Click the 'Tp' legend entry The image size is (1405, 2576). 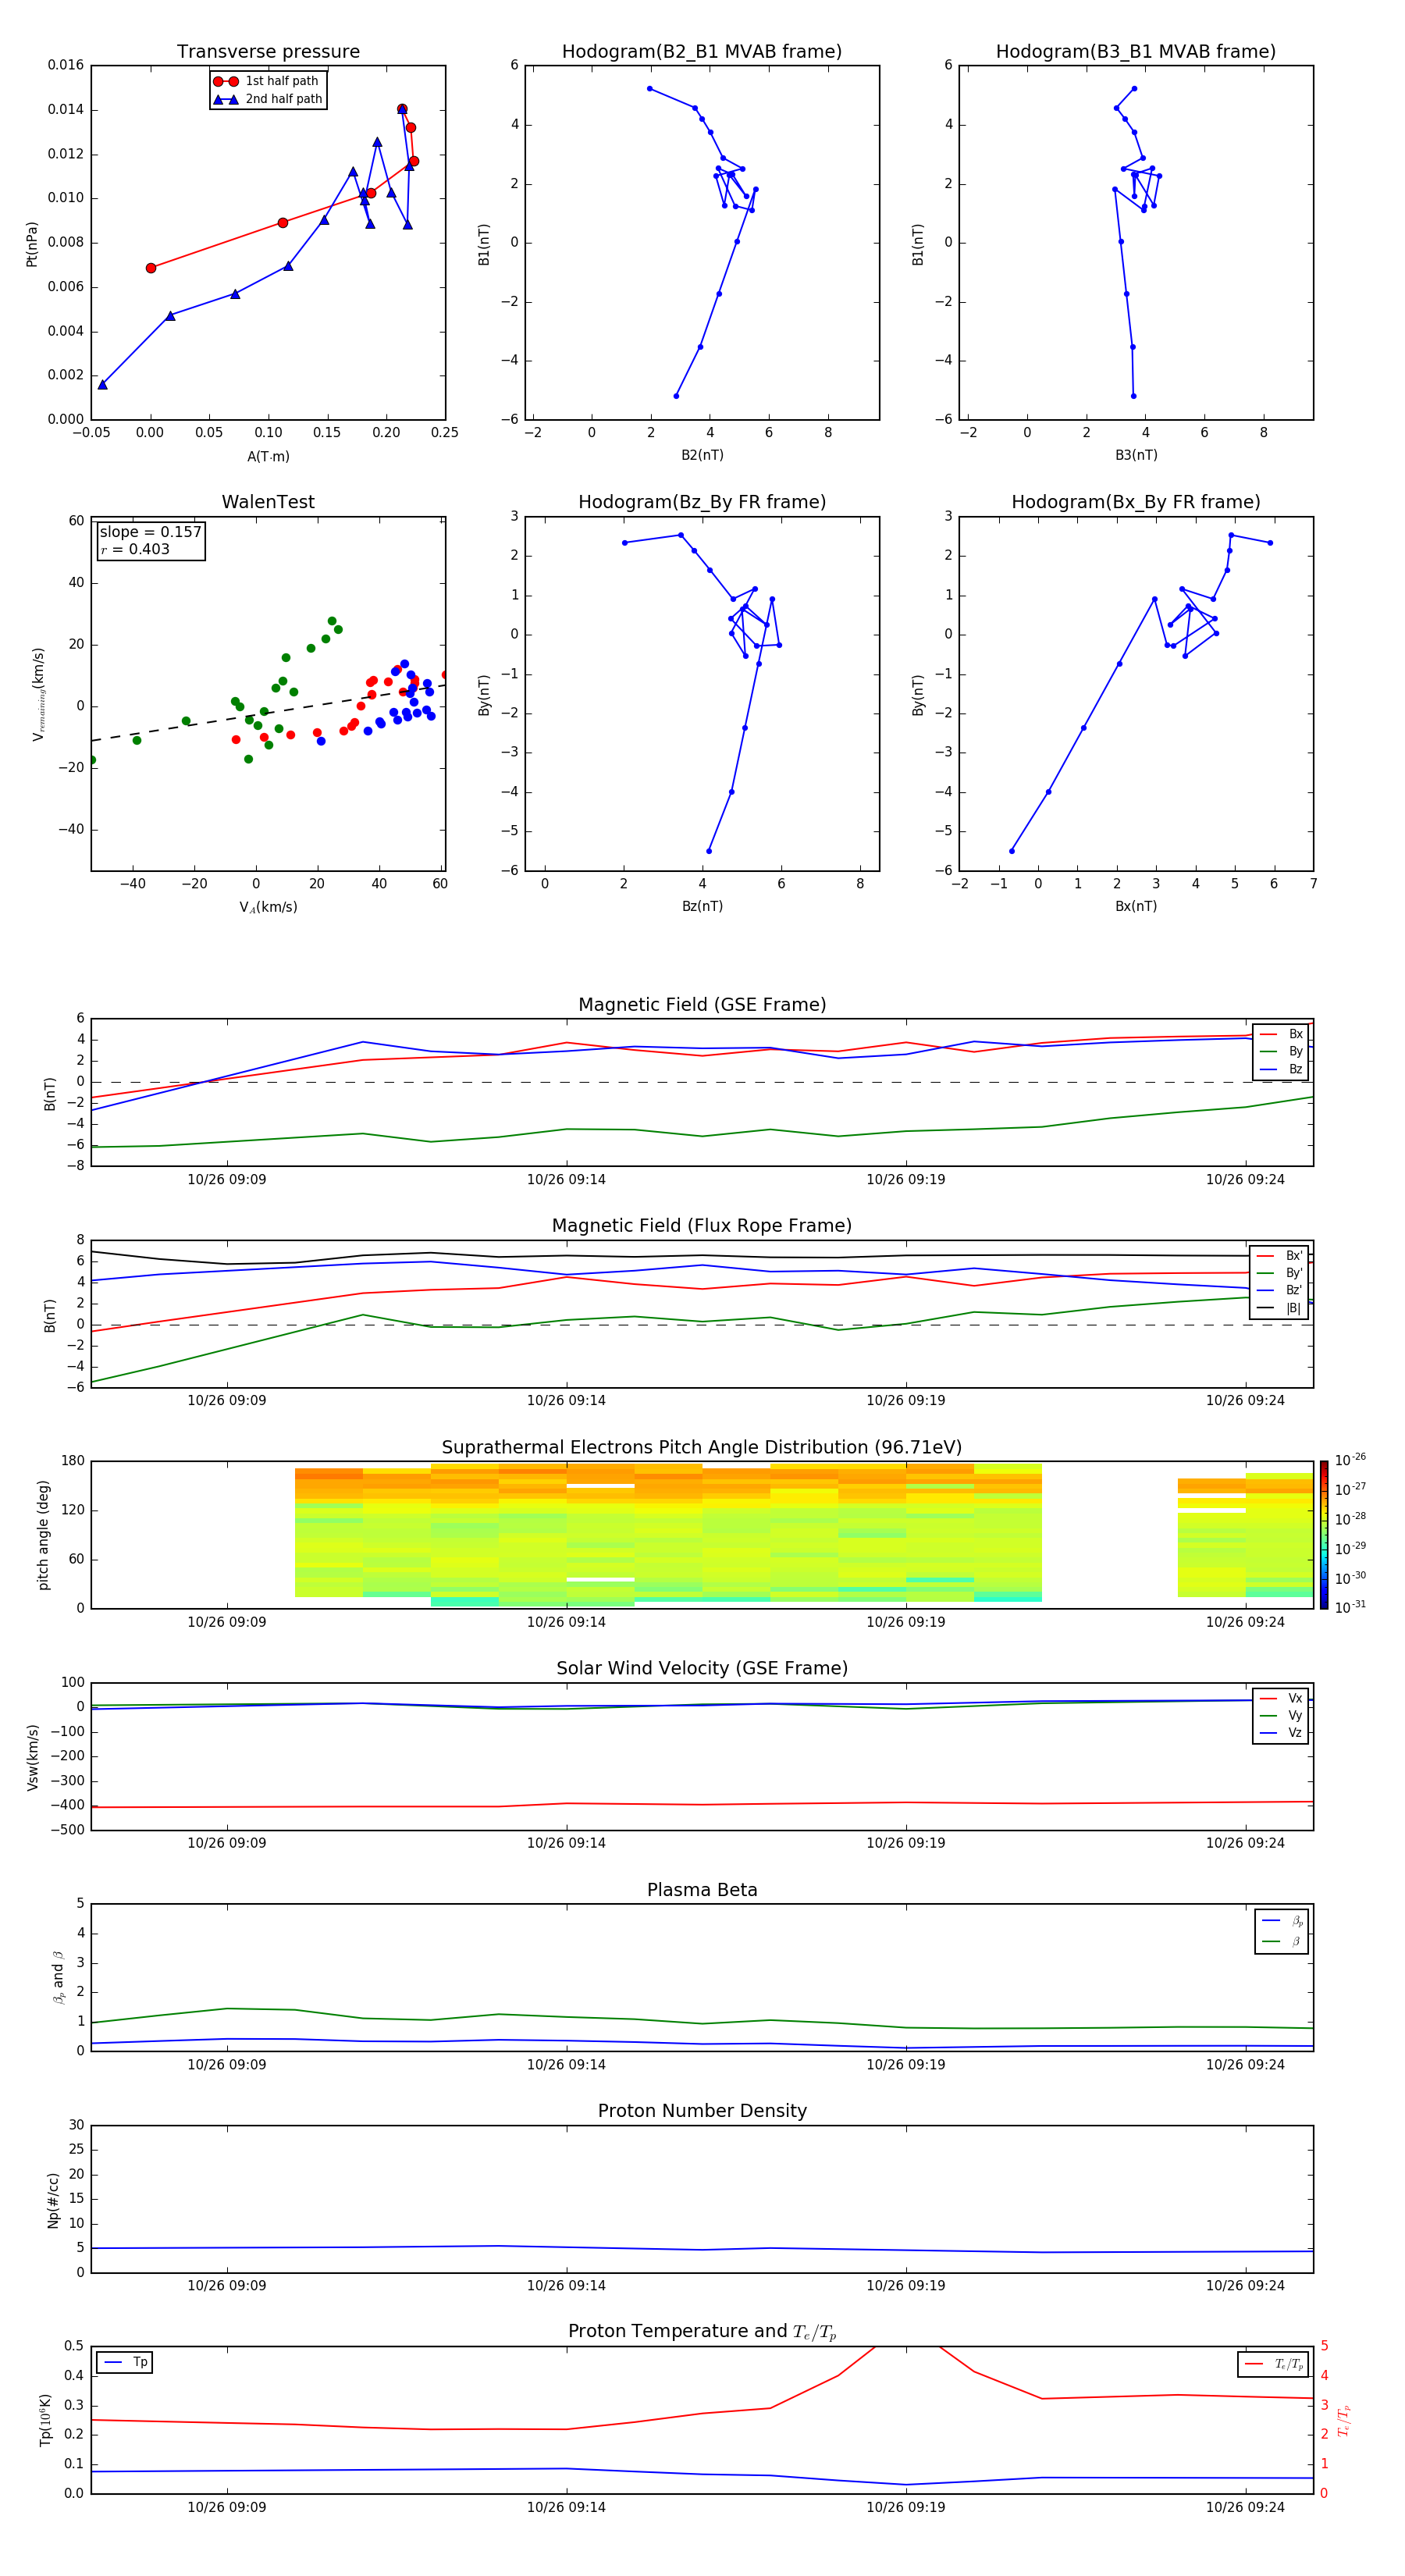[125, 2362]
